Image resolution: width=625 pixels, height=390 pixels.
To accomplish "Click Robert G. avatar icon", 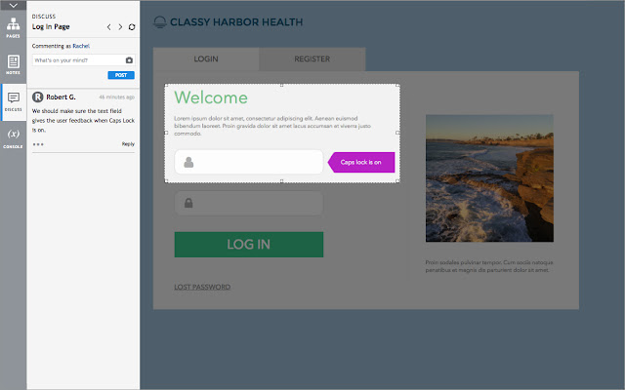I will click(37, 97).
